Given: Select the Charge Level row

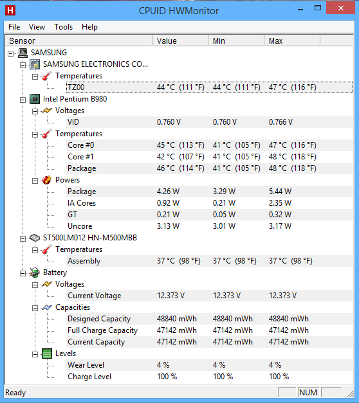Looking at the screenshot, I should (x=210, y=377).
